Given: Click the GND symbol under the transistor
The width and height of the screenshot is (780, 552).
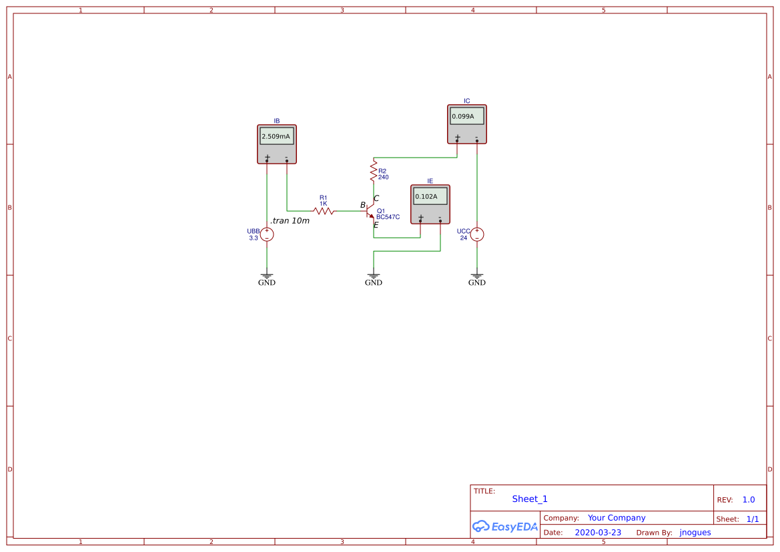Looking at the screenshot, I should click(373, 276).
